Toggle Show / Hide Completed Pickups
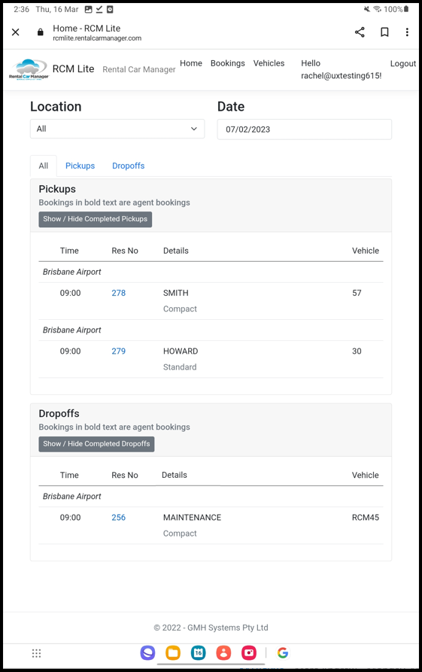This screenshot has height=672, width=422. click(x=95, y=219)
